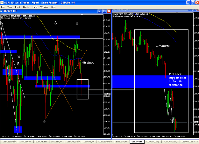Click the GBPJPY,M5 OHLC info text
The width and height of the screenshot is (199, 144).
130,14
